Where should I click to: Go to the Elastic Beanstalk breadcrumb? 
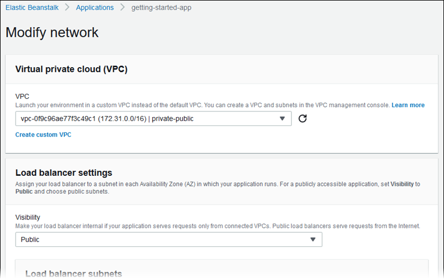(32, 8)
